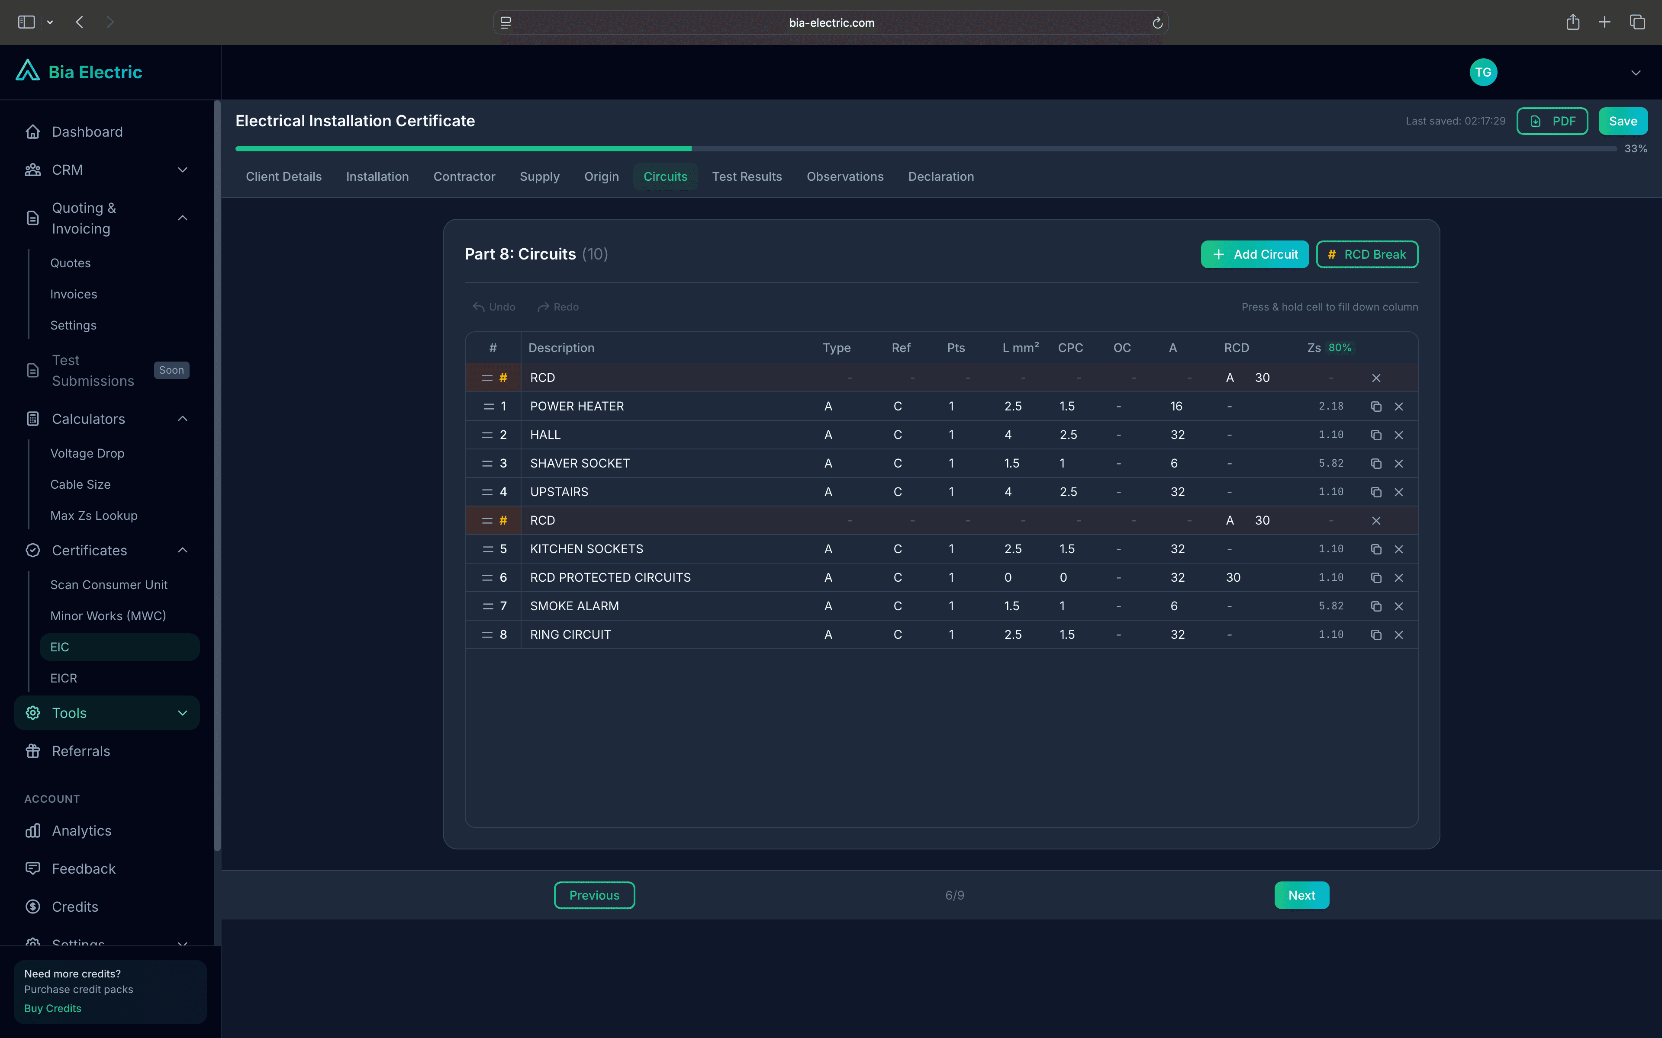Duplicate the POWER HEATER circuit row
Screen dimensions: 1662x1038
[1375, 407]
